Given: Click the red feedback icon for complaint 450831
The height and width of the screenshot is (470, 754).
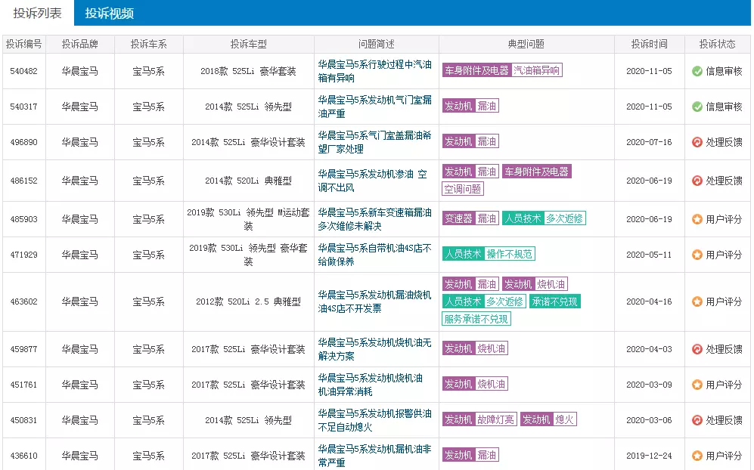Looking at the screenshot, I should pos(697,420).
